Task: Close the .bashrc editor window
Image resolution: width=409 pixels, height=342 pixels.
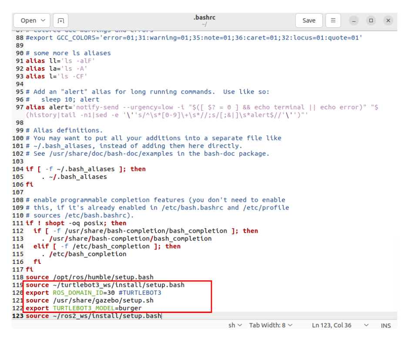Action: (x=388, y=20)
